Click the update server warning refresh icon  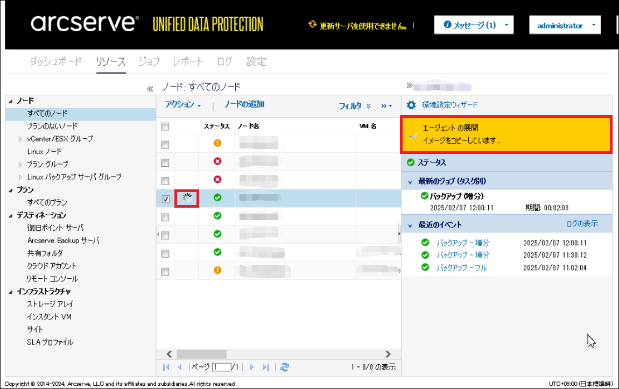click(x=312, y=24)
